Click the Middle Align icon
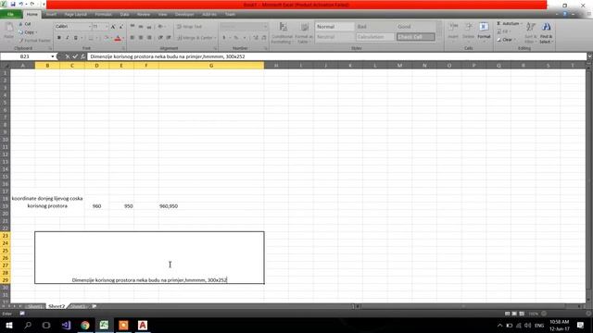The width and height of the screenshot is (593, 333). click(141, 27)
